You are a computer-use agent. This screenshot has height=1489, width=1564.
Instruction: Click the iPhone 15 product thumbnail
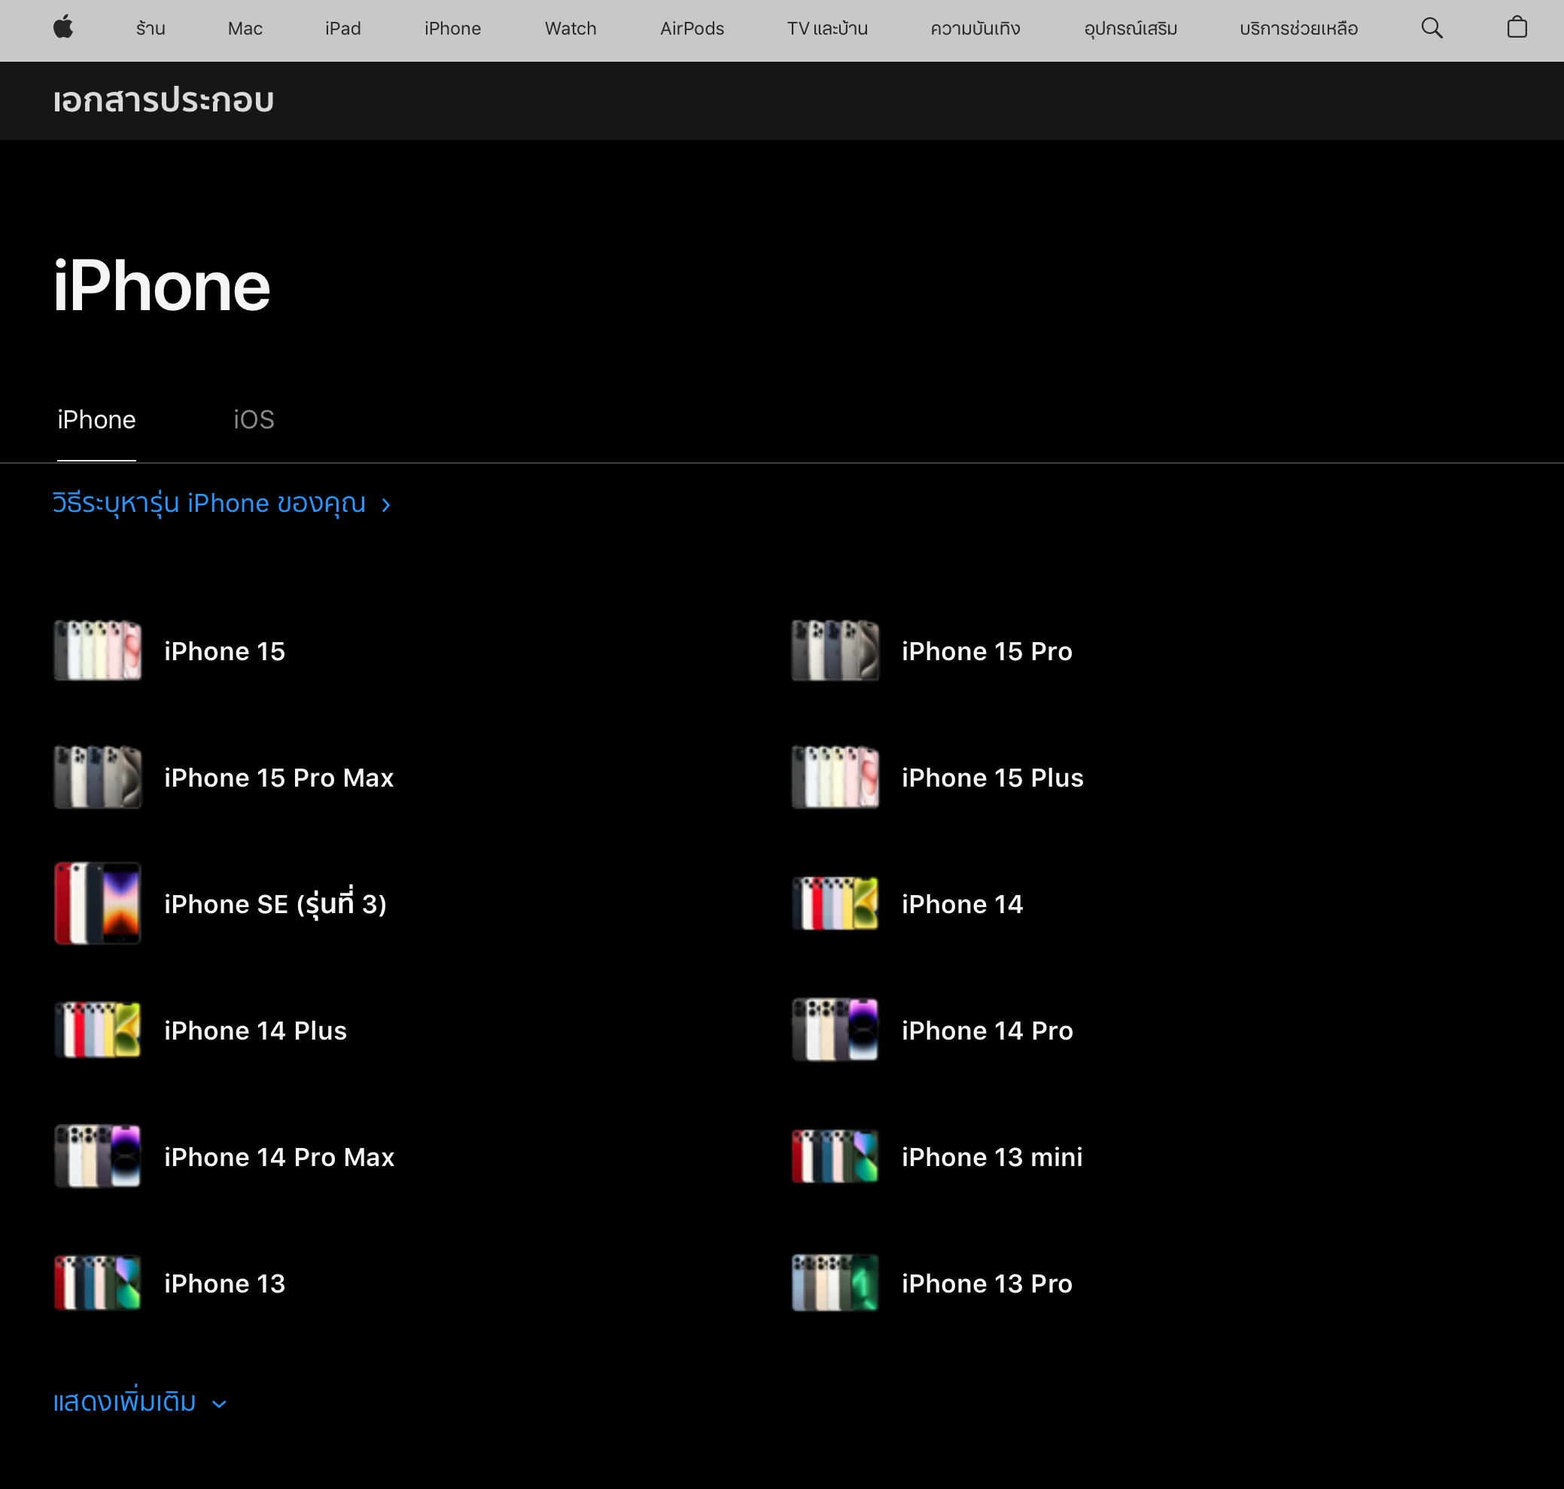point(98,651)
